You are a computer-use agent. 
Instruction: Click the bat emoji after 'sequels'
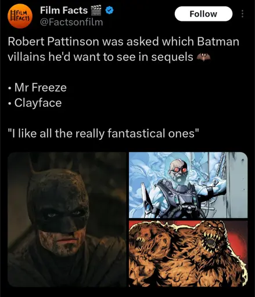pyautogui.click(x=203, y=57)
